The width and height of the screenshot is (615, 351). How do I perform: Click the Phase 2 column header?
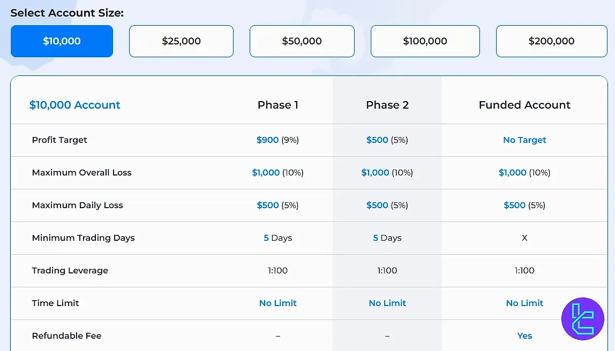pos(387,105)
